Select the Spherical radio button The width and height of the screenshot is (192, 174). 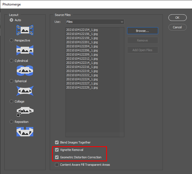click(x=11, y=81)
